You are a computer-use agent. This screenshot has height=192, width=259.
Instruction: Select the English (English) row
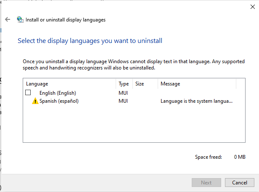129,93
